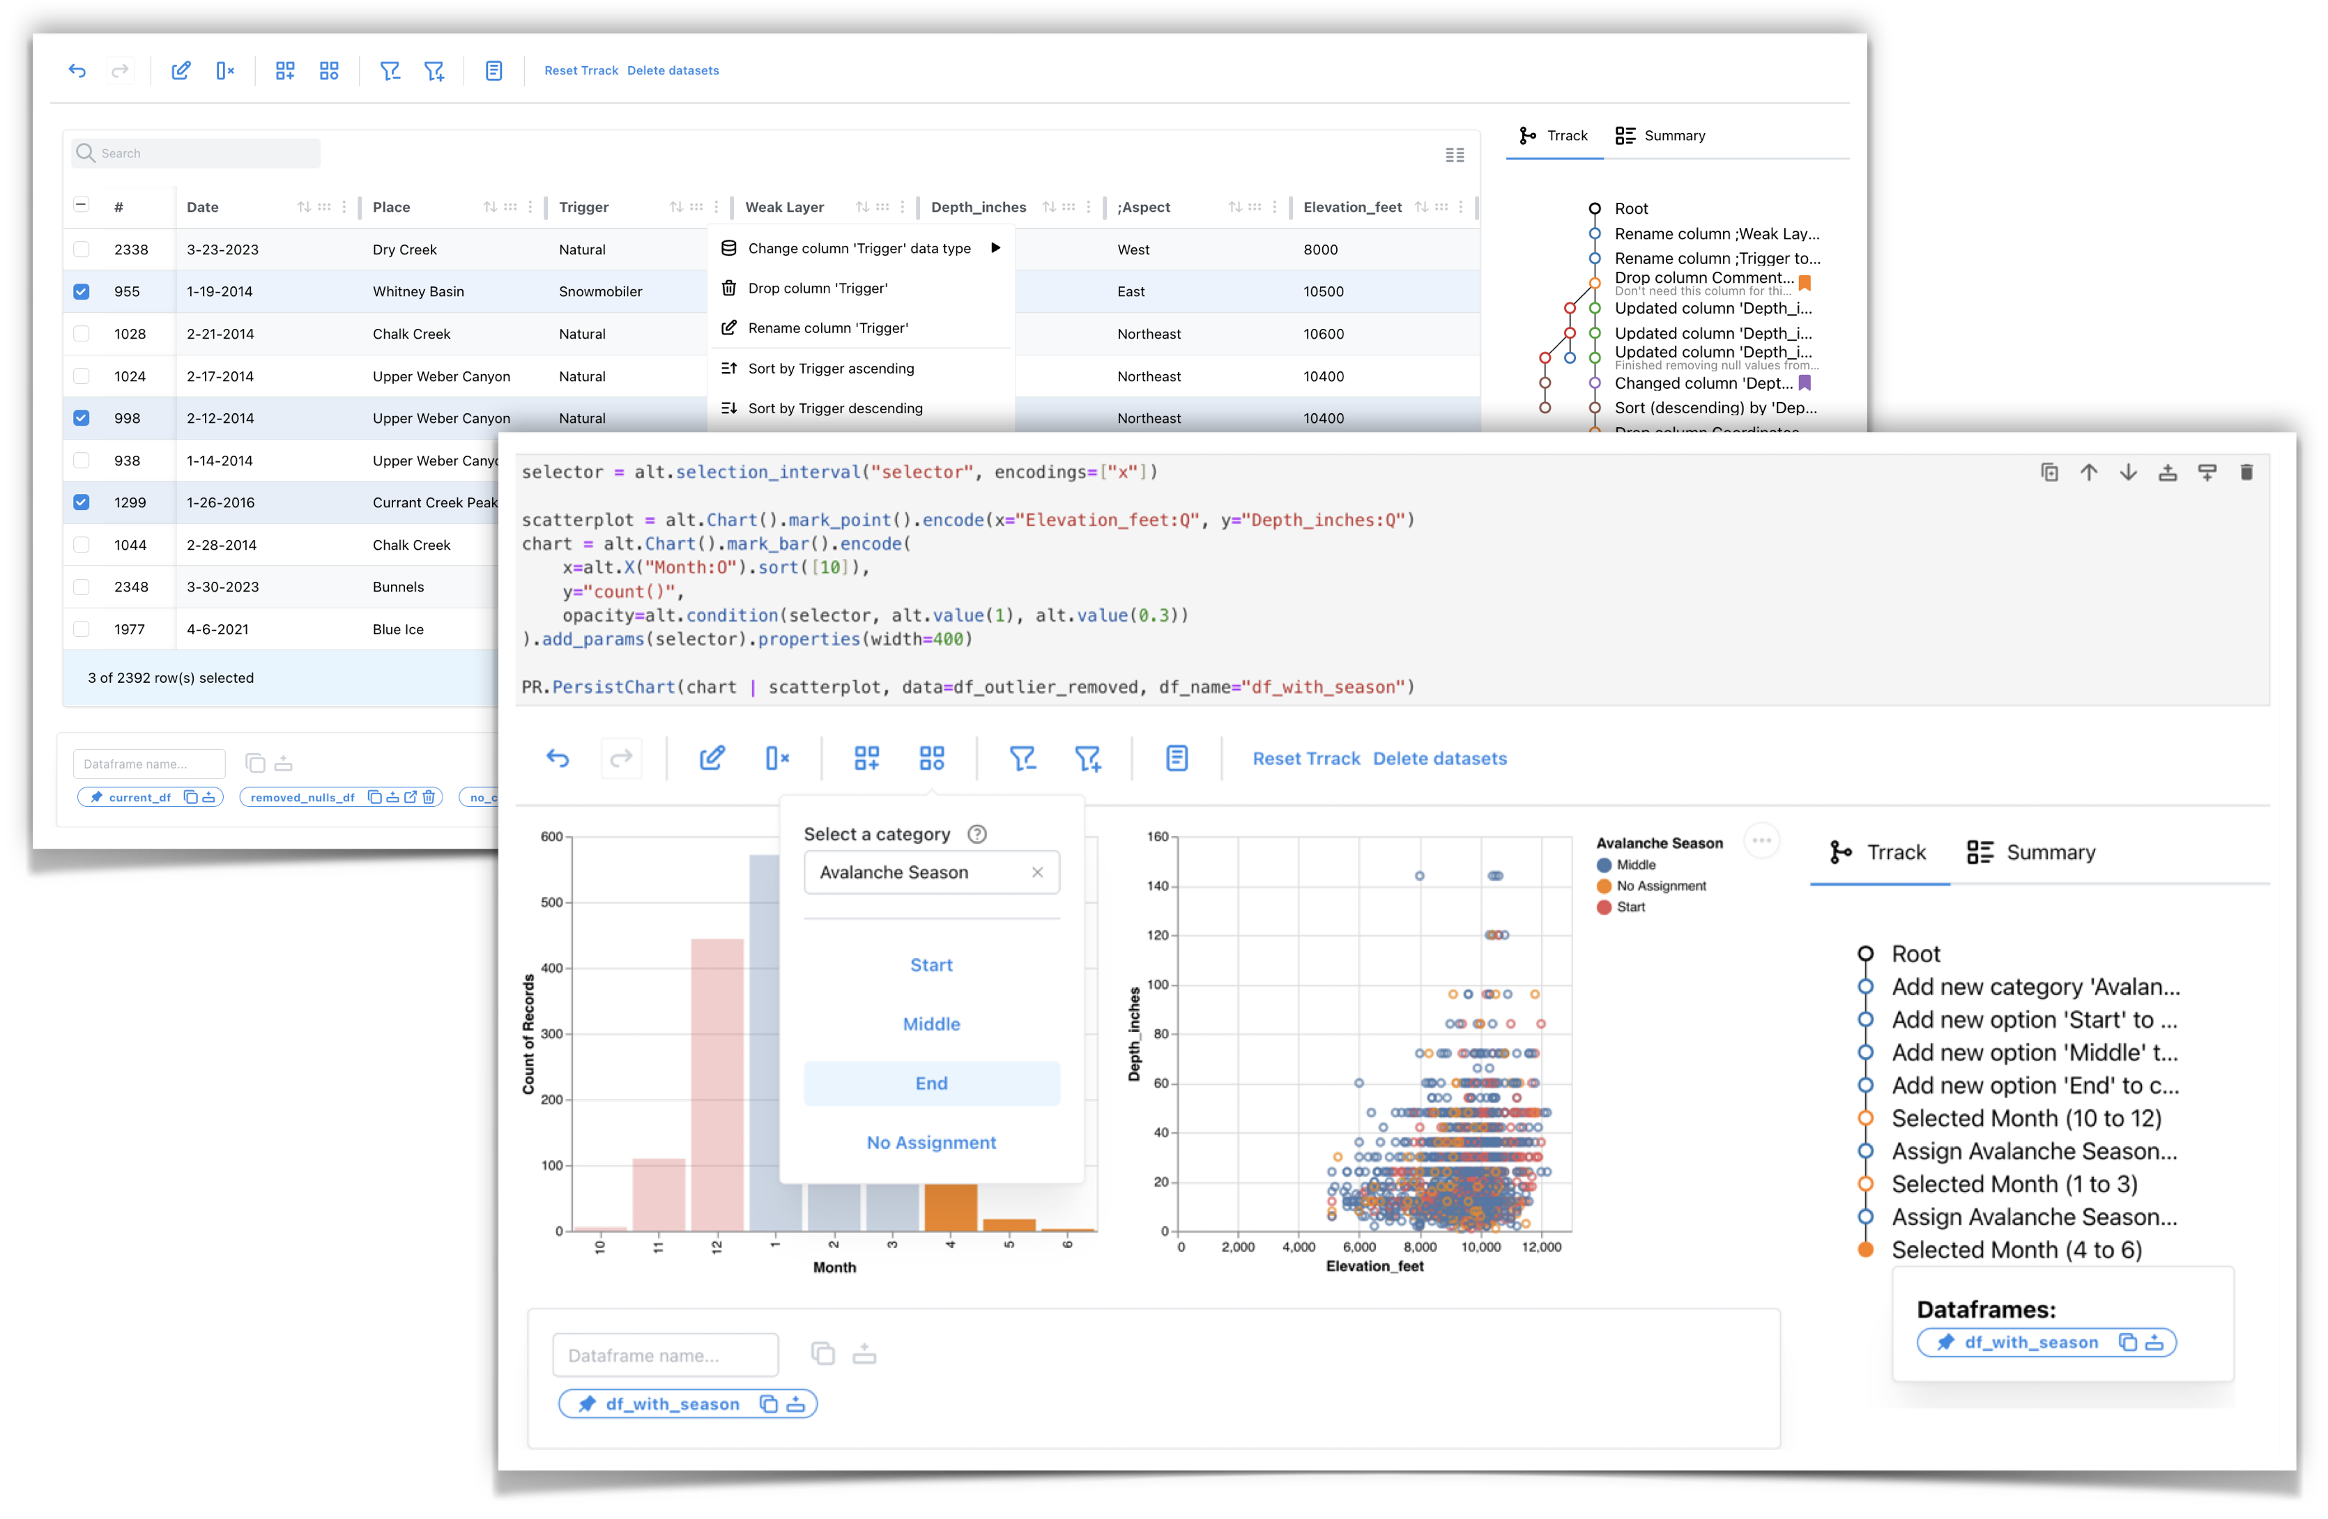Click the drop column icon in back window toolbar
This screenshot has height=1519, width=2328.
(225, 70)
